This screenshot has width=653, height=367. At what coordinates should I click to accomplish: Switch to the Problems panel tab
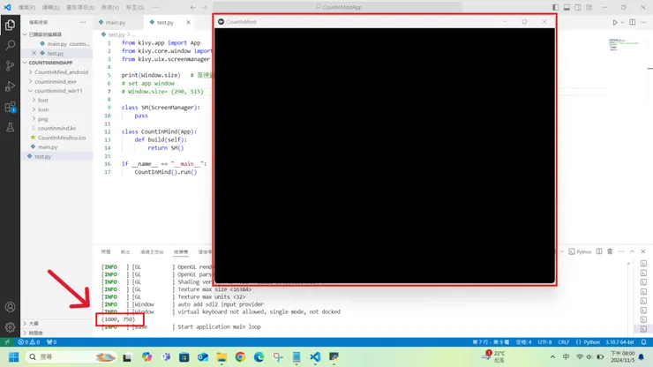click(x=106, y=251)
